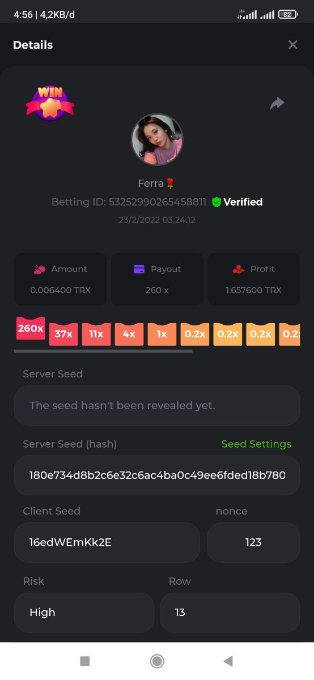Open the Seed Settings link

(256, 444)
